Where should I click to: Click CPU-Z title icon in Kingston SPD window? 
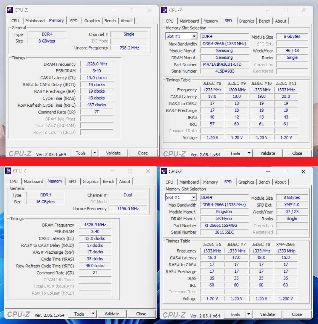click(164, 171)
